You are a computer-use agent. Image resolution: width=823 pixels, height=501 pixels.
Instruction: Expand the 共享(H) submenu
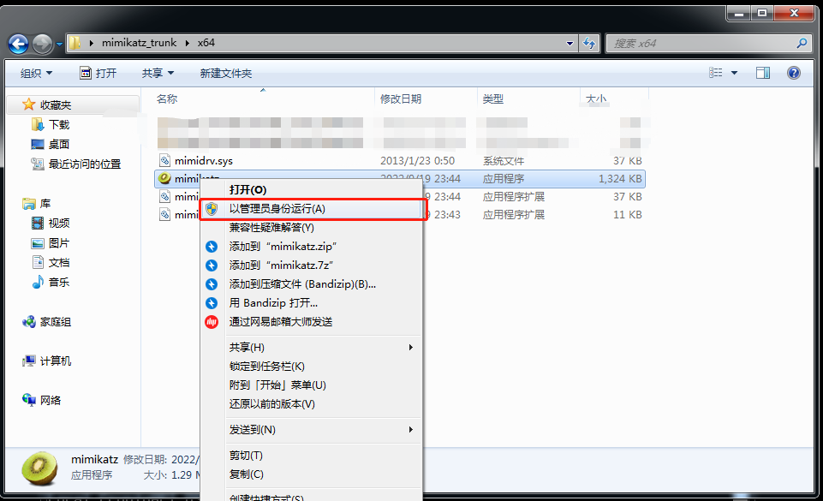pyautogui.click(x=310, y=348)
